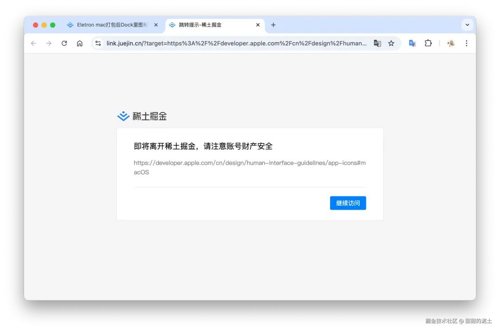Bookmark this page with the star icon
500x332 pixels.
click(x=391, y=44)
